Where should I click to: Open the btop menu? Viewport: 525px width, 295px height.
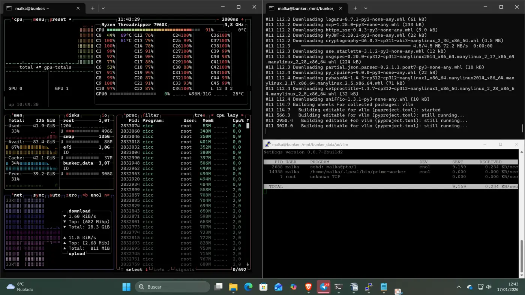click(x=39, y=19)
